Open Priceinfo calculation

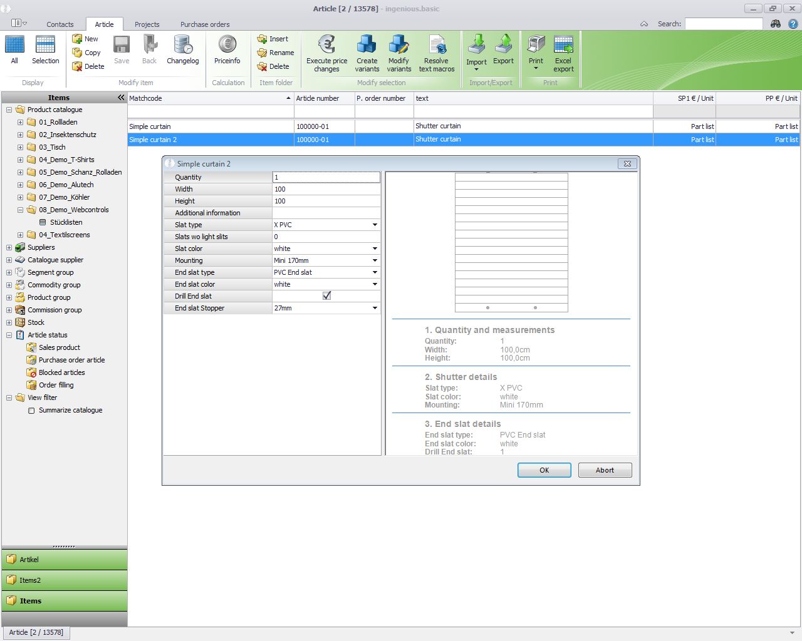pyautogui.click(x=227, y=50)
